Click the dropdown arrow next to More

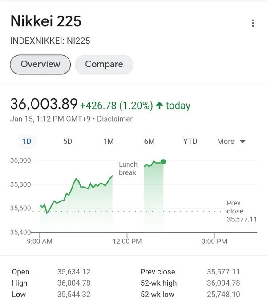(x=243, y=142)
